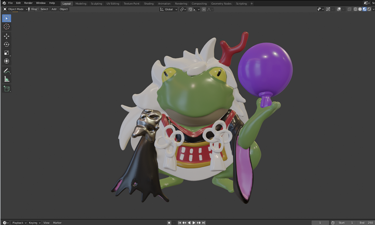Image resolution: width=375 pixels, height=225 pixels.
Task: Switch to the Geometry Nodes workspace tab
Action: pos(221,3)
